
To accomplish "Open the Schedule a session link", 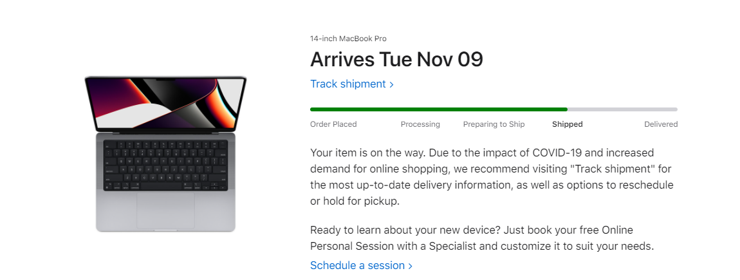I will pos(357,265).
